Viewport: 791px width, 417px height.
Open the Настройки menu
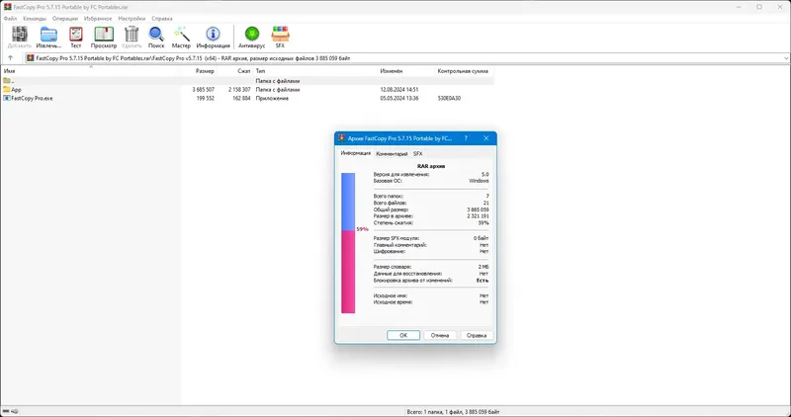pos(132,19)
